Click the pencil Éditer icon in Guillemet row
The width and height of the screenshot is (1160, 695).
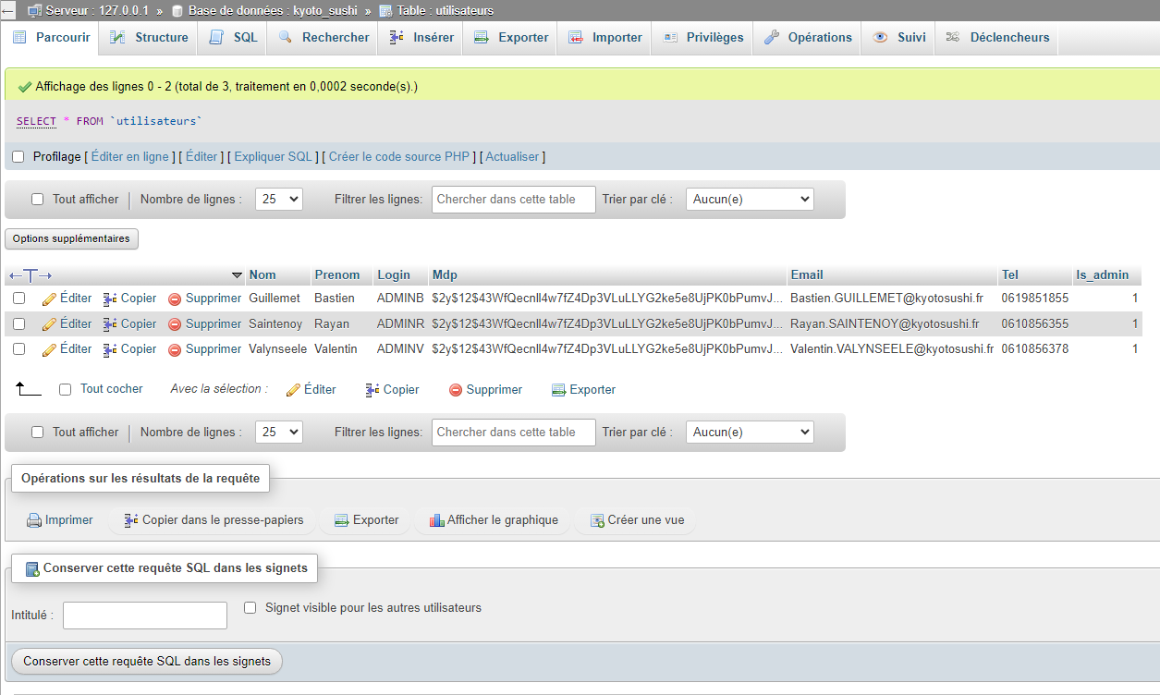pyautogui.click(x=49, y=299)
